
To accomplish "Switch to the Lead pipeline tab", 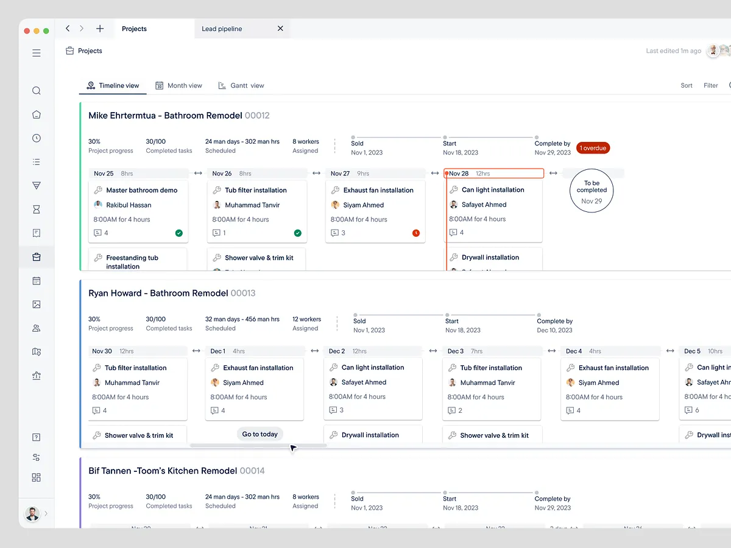I will pos(221,28).
